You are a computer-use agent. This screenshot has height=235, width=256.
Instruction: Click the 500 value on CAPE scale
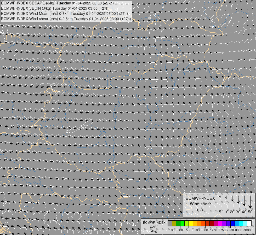189,230
